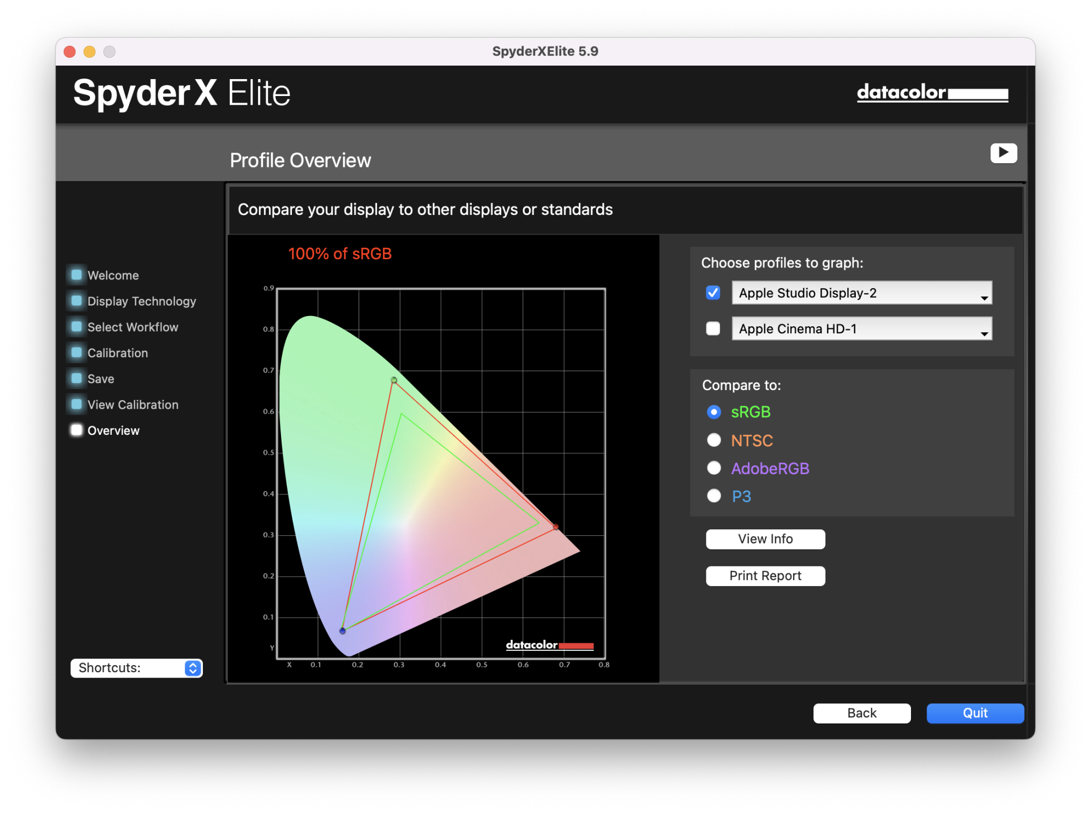Select the NTSC comparison radio button
Screen dimensions: 1091x813
pos(714,440)
